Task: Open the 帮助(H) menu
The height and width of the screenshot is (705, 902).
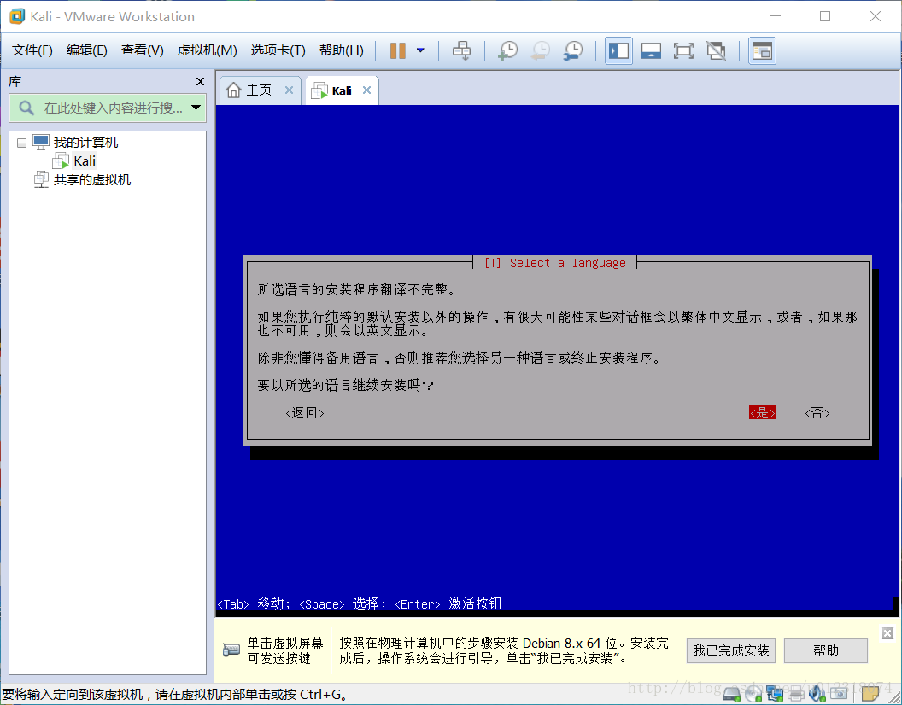Action: (x=341, y=50)
